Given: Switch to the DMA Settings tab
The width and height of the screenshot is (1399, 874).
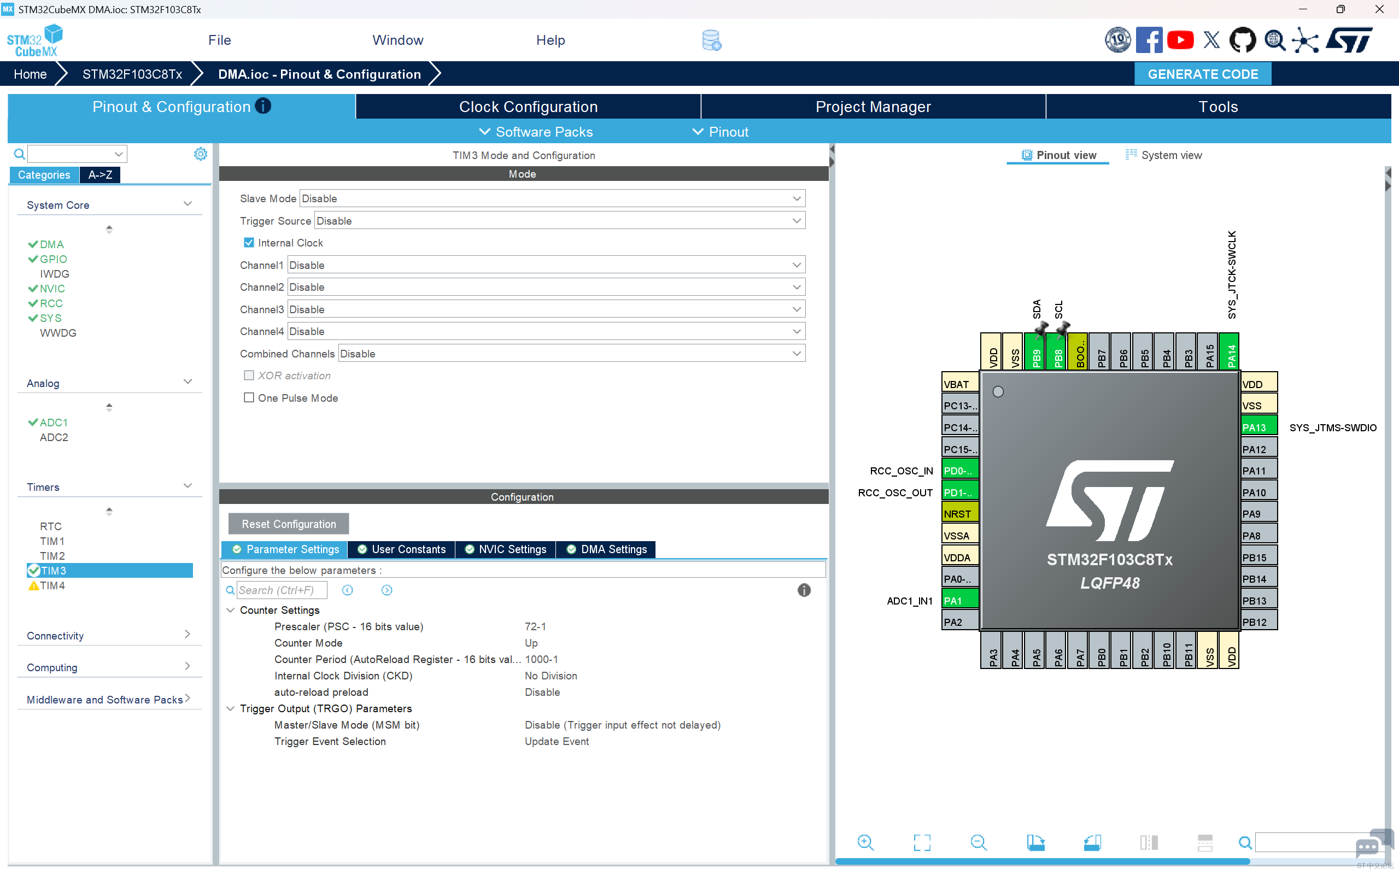Looking at the screenshot, I should (607, 549).
